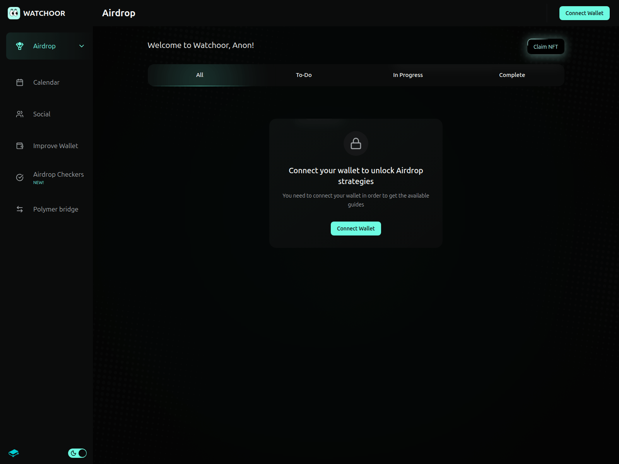Select the Improve Wallet icon
This screenshot has width=619, height=464.
[x=20, y=145]
